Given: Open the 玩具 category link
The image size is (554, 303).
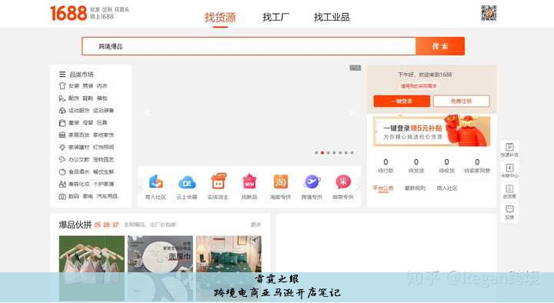Looking at the screenshot, I should point(102,122).
